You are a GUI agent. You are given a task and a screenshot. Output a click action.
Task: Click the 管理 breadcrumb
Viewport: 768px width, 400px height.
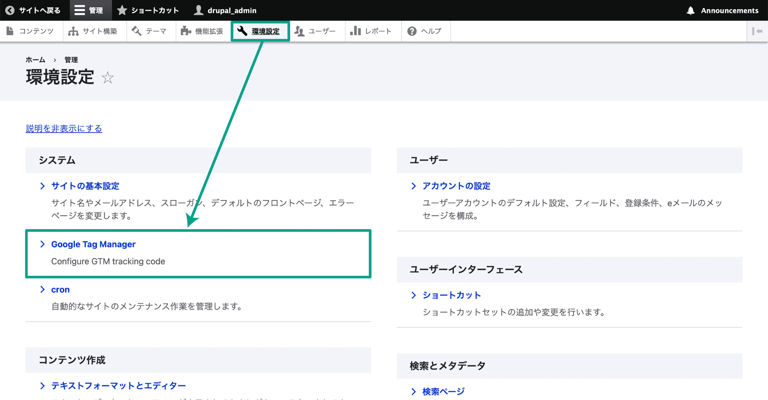pyautogui.click(x=71, y=60)
